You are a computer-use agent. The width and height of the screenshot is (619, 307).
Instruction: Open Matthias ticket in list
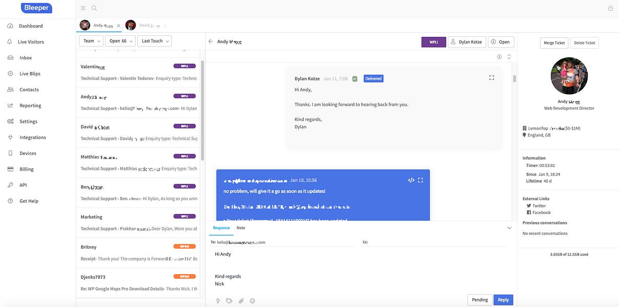(x=138, y=162)
